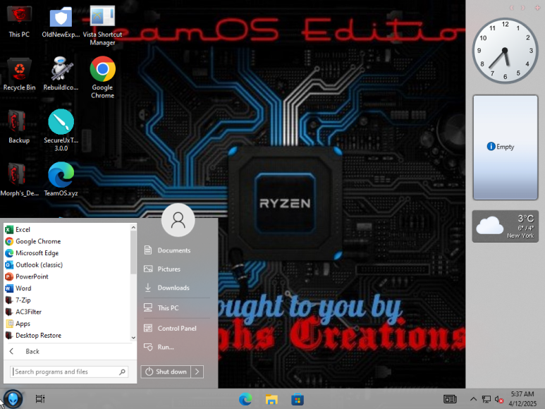Click the Empty feed gadget

tap(506, 147)
